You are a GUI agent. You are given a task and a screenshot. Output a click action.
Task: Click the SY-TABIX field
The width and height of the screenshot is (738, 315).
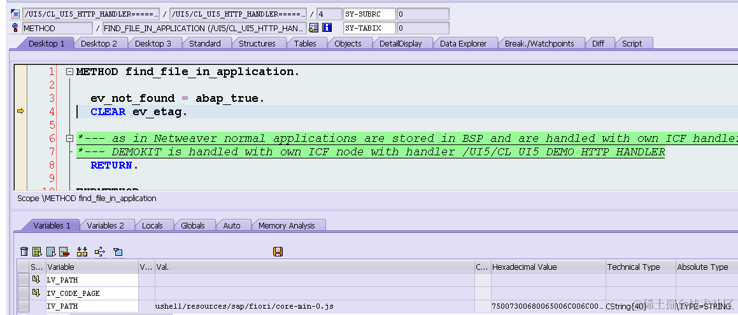(369, 28)
